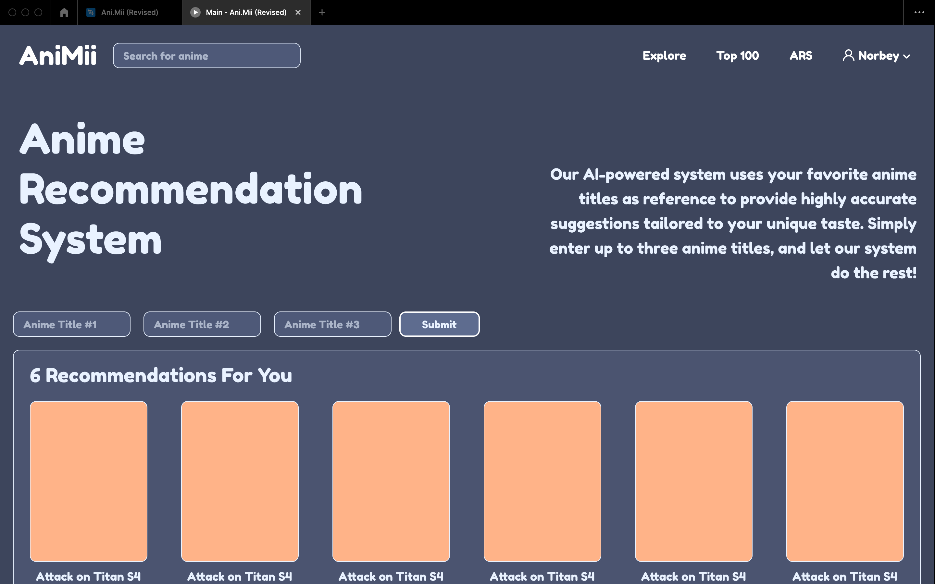Click the play icon on Main tab
The width and height of the screenshot is (935, 584).
[x=195, y=12]
